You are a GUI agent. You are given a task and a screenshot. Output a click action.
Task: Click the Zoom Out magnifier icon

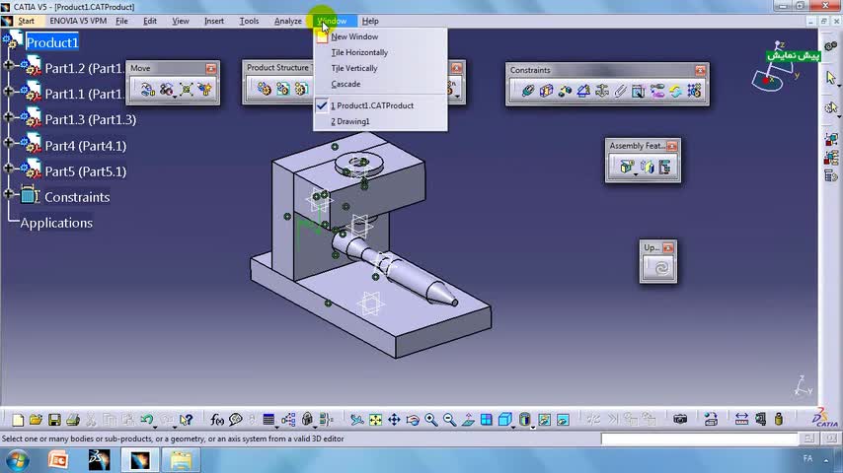449,420
